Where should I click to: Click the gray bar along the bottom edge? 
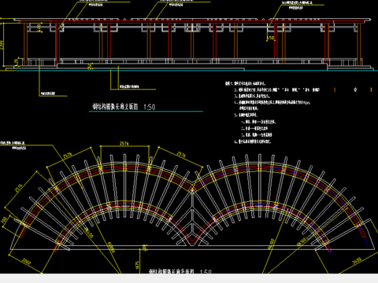(x=189, y=278)
